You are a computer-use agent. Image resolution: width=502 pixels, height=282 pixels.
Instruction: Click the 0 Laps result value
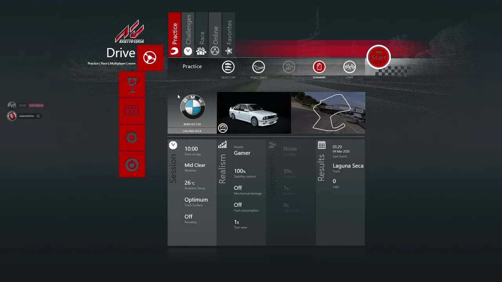point(334,181)
